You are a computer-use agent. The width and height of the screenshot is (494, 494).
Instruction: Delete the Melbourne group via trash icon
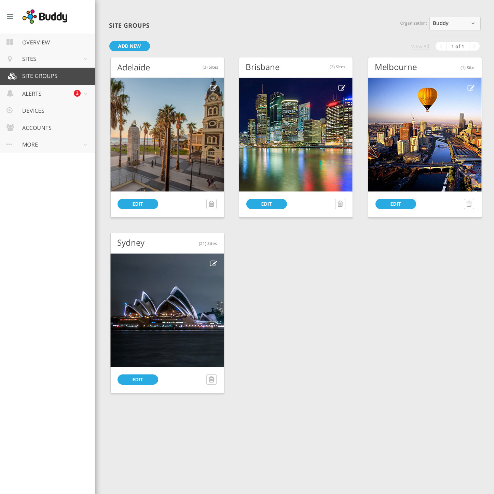pyautogui.click(x=469, y=204)
